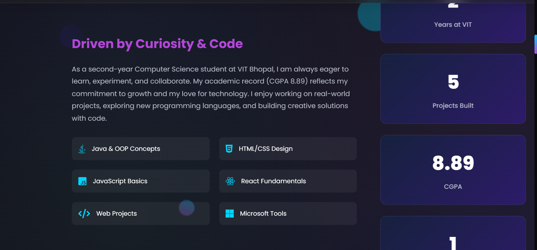Click the code brackets Web Projects icon
The width and height of the screenshot is (537, 250).
click(x=84, y=213)
